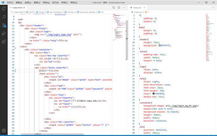The height and width of the screenshot is (136, 217).
Task: Open the 转到(G) menu
Action: pyautogui.click(x=46, y=3)
